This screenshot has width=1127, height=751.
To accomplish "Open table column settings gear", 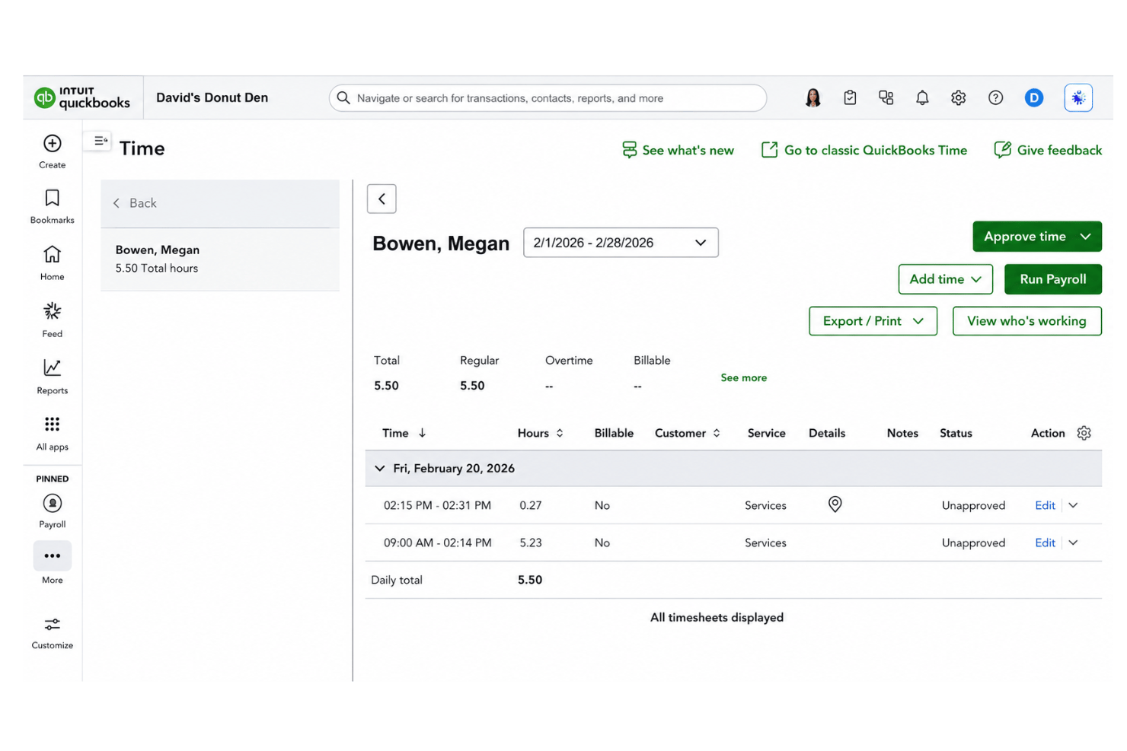I will point(1084,433).
